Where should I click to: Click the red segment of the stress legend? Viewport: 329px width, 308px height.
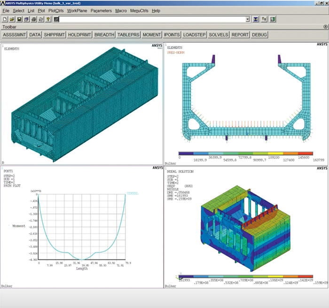[x=305, y=276]
